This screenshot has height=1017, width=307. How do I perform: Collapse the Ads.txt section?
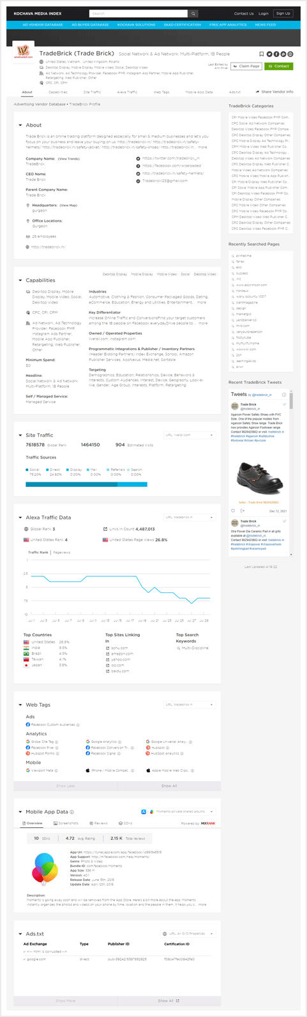[20, 934]
